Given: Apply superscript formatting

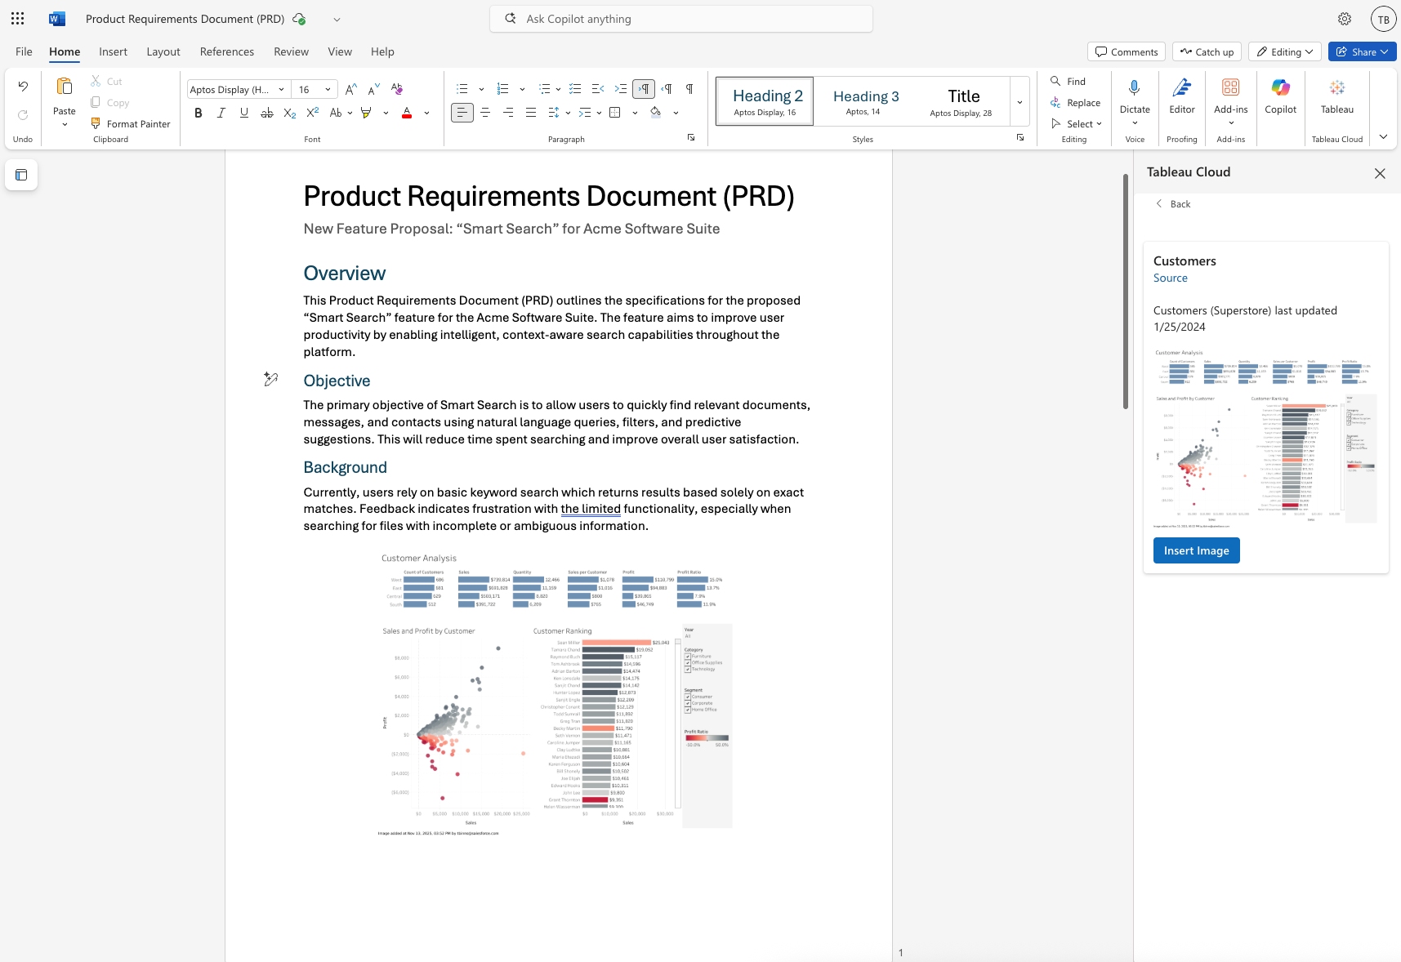Looking at the screenshot, I should point(312,113).
